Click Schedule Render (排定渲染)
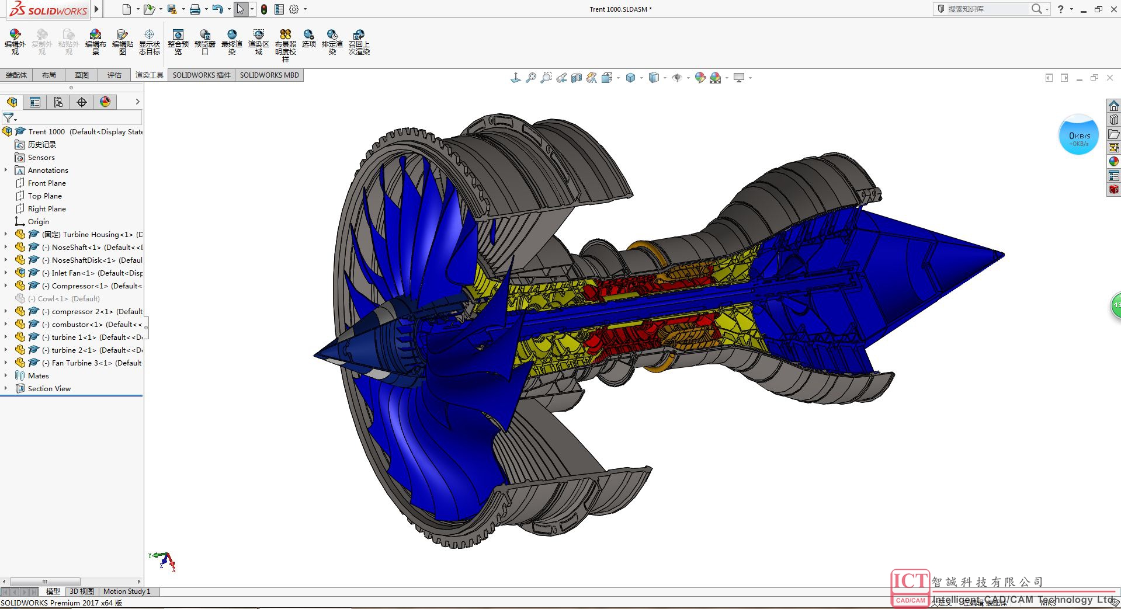 332,42
